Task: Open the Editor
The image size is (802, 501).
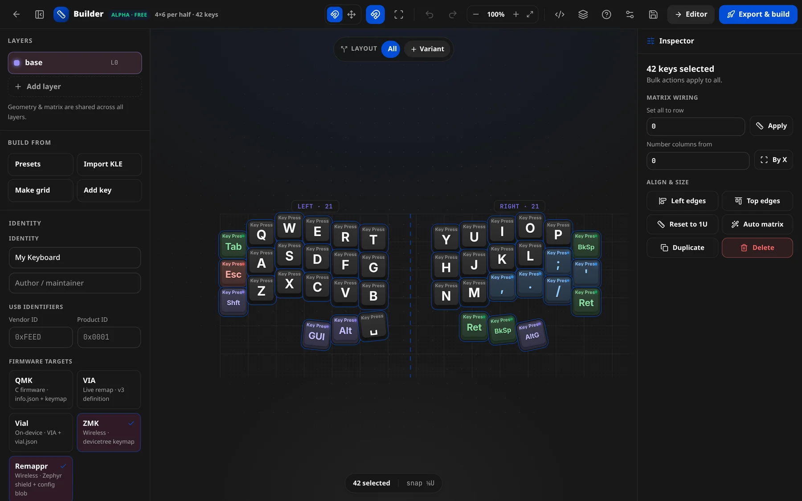Action: [691, 14]
